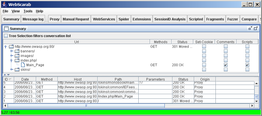Toggle Set-Cookie checkbox for owasp.org root row
The image size is (262, 116).
click(204, 47)
